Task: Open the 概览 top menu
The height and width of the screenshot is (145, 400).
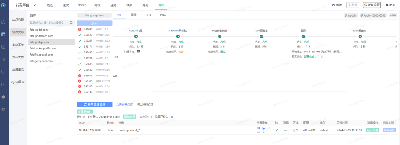Action: (50, 5)
